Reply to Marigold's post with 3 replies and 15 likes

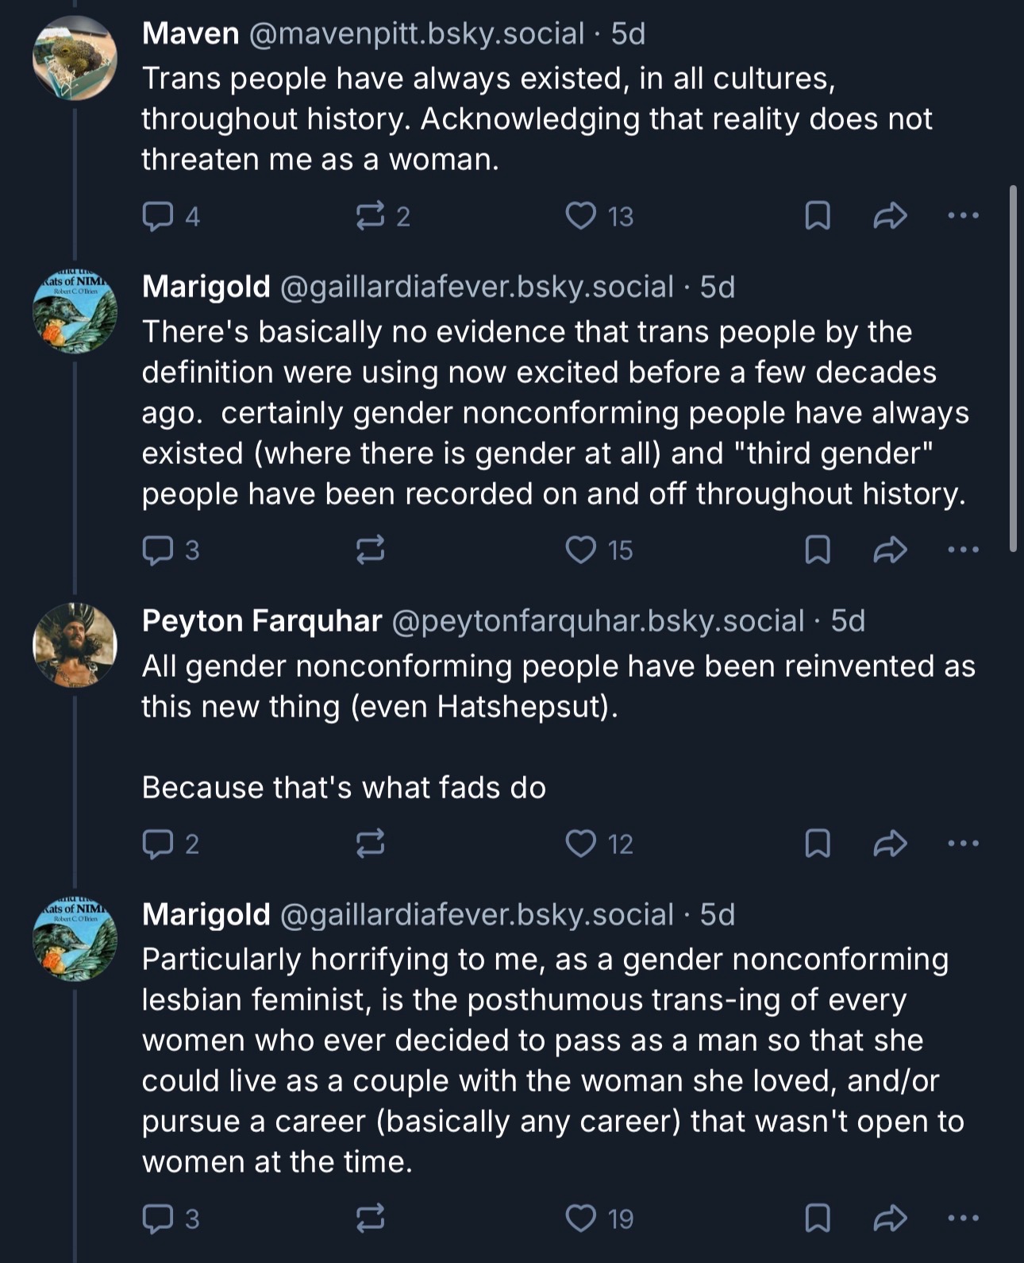[x=157, y=550]
